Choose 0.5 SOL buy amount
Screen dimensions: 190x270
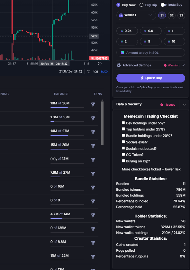[x=151, y=31]
